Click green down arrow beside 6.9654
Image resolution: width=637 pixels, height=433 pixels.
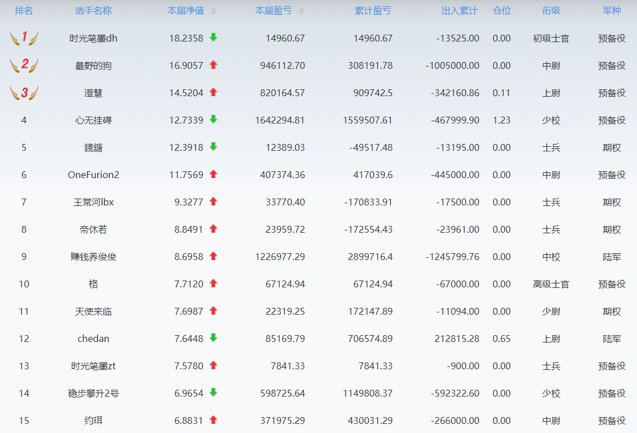[213, 393]
